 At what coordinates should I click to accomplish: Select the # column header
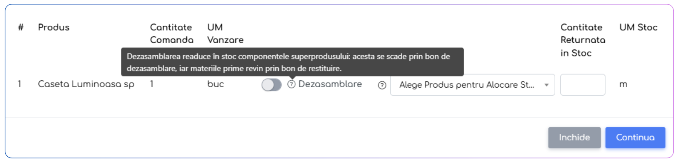coord(21,27)
